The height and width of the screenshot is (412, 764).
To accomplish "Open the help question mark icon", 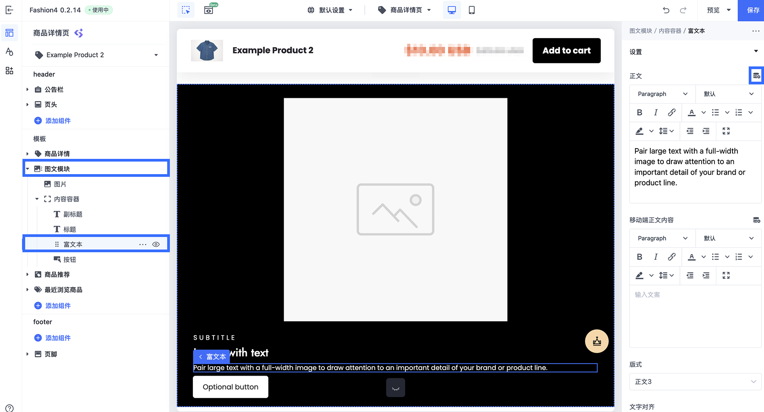I will pos(9,408).
